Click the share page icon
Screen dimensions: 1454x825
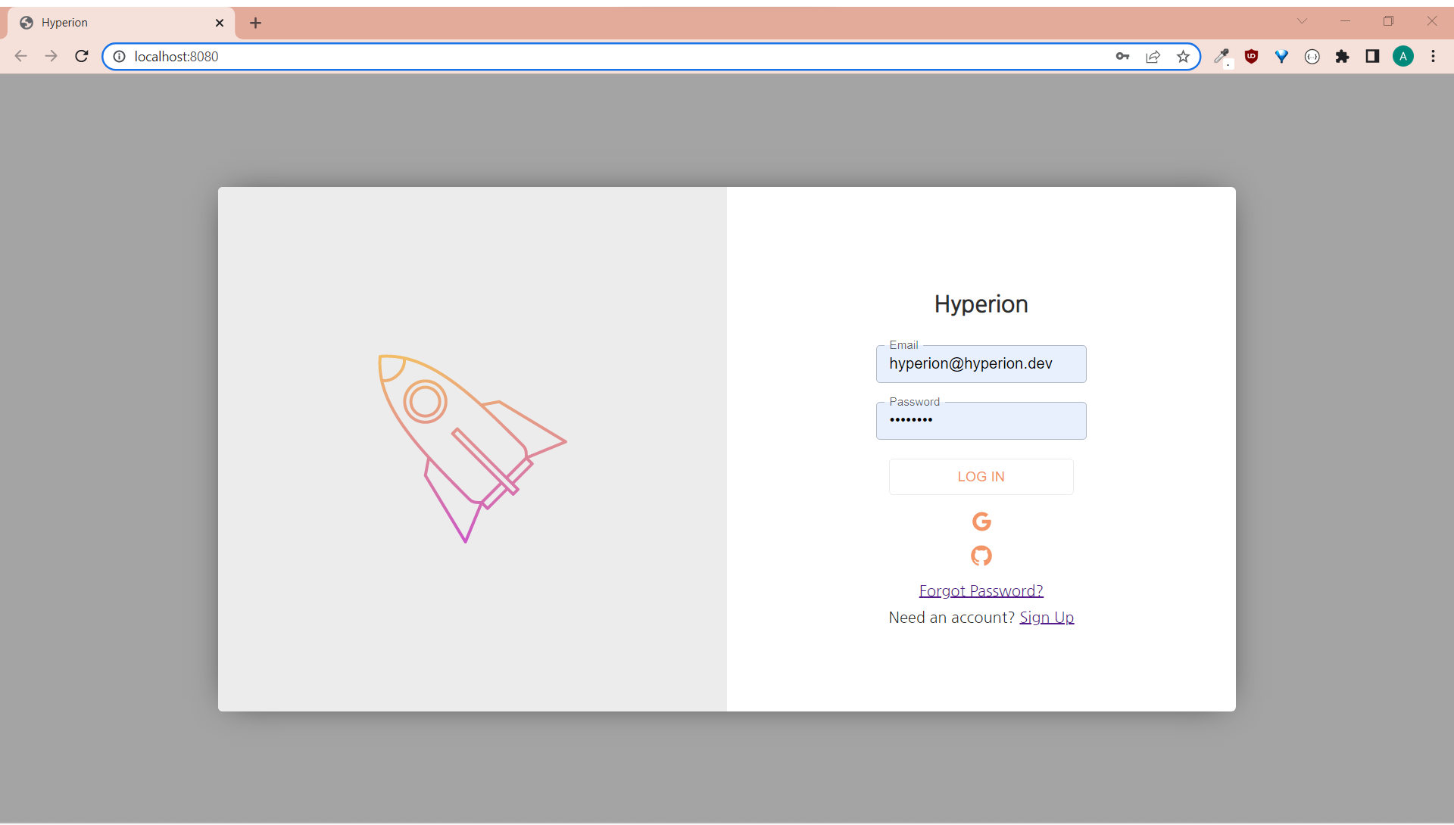[1153, 57]
